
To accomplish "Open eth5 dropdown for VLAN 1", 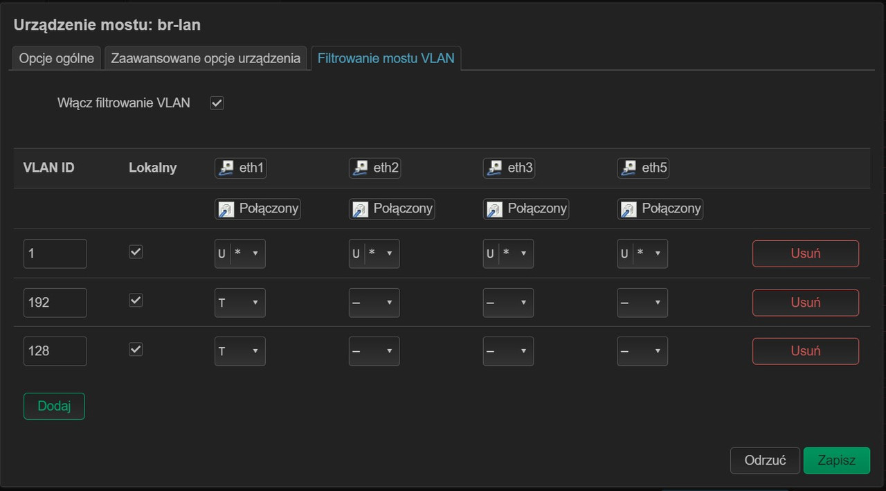I will coord(643,253).
